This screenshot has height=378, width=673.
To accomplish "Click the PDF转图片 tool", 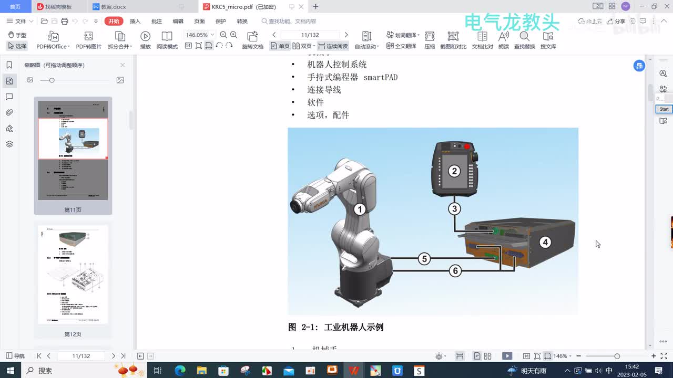I will [88, 40].
